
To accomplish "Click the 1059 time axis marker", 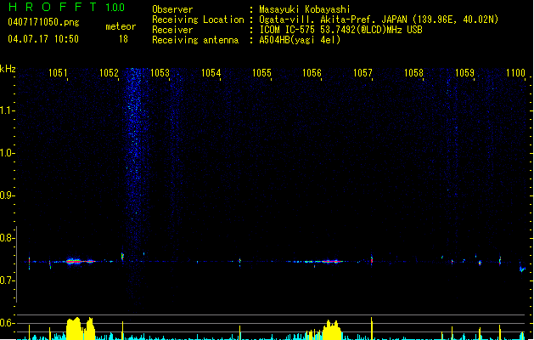I will [x=464, y=72].
